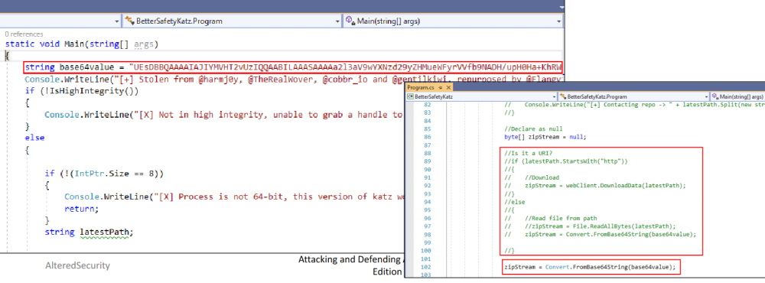Screen dimensions: 765x283
Task: Close the Program.cs tab
Action: pos(448,87)
